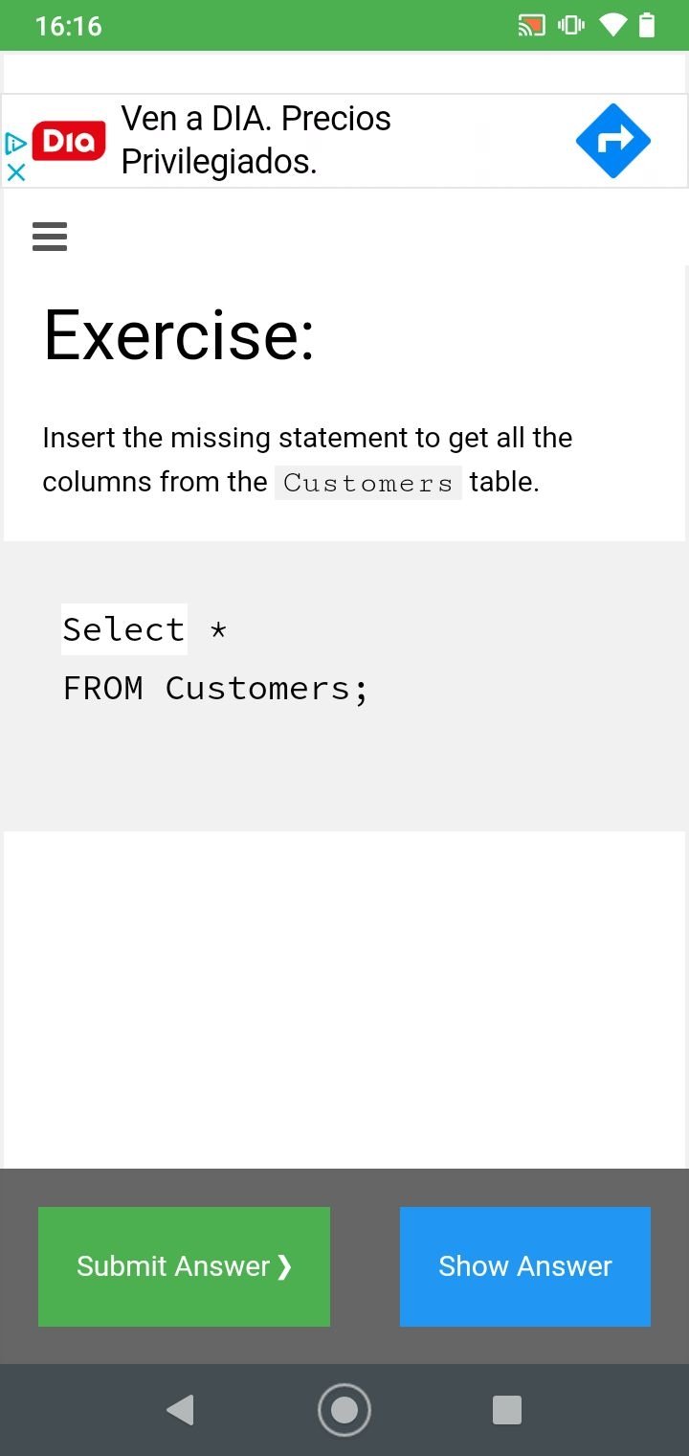Tap the Exercise heading

click(179, 335)
